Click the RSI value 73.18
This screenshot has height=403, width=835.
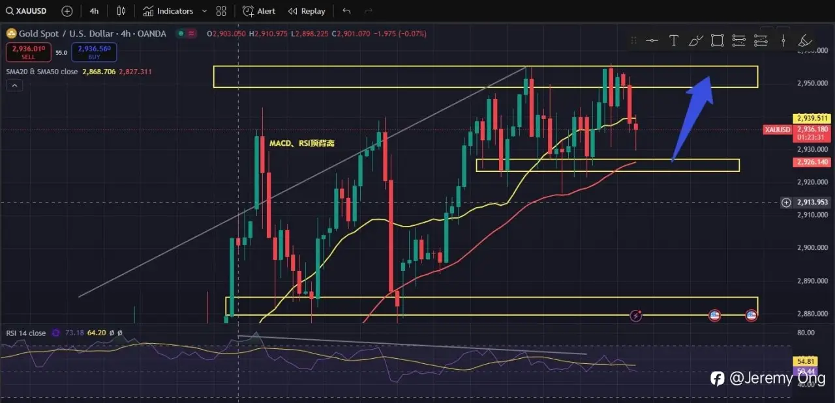tap(74, 333)
